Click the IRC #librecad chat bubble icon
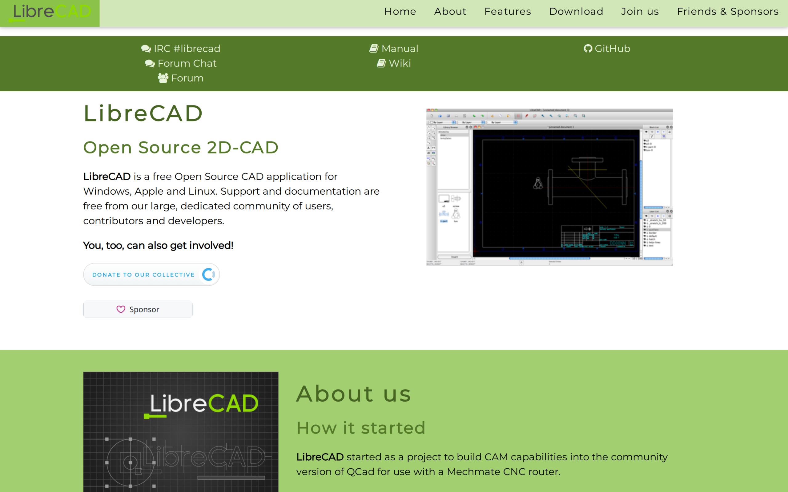This screenshot has height=492, width=788. click(x=146, y=49)
